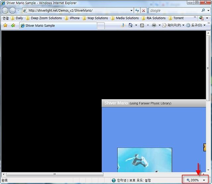Expand the links bar overflow chevron
Viewport: 212px width, 184px height.
click(x=195, y=17)
